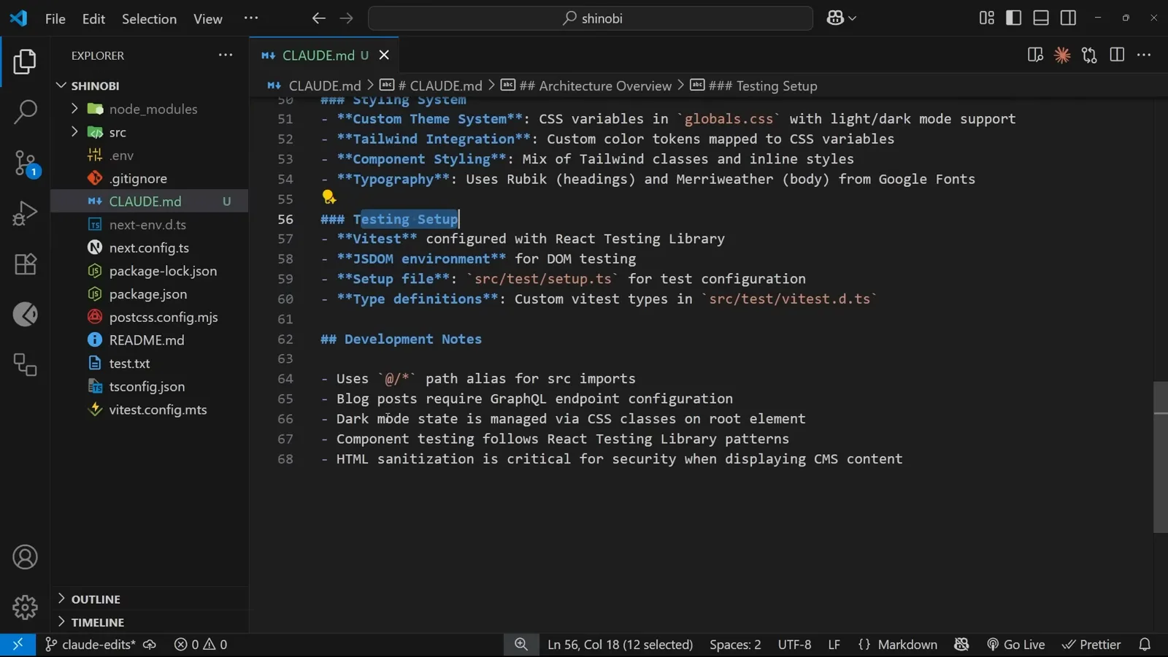1168x657 pixels.
Task: Click the lightbulb code action icon
Action: 328,197
